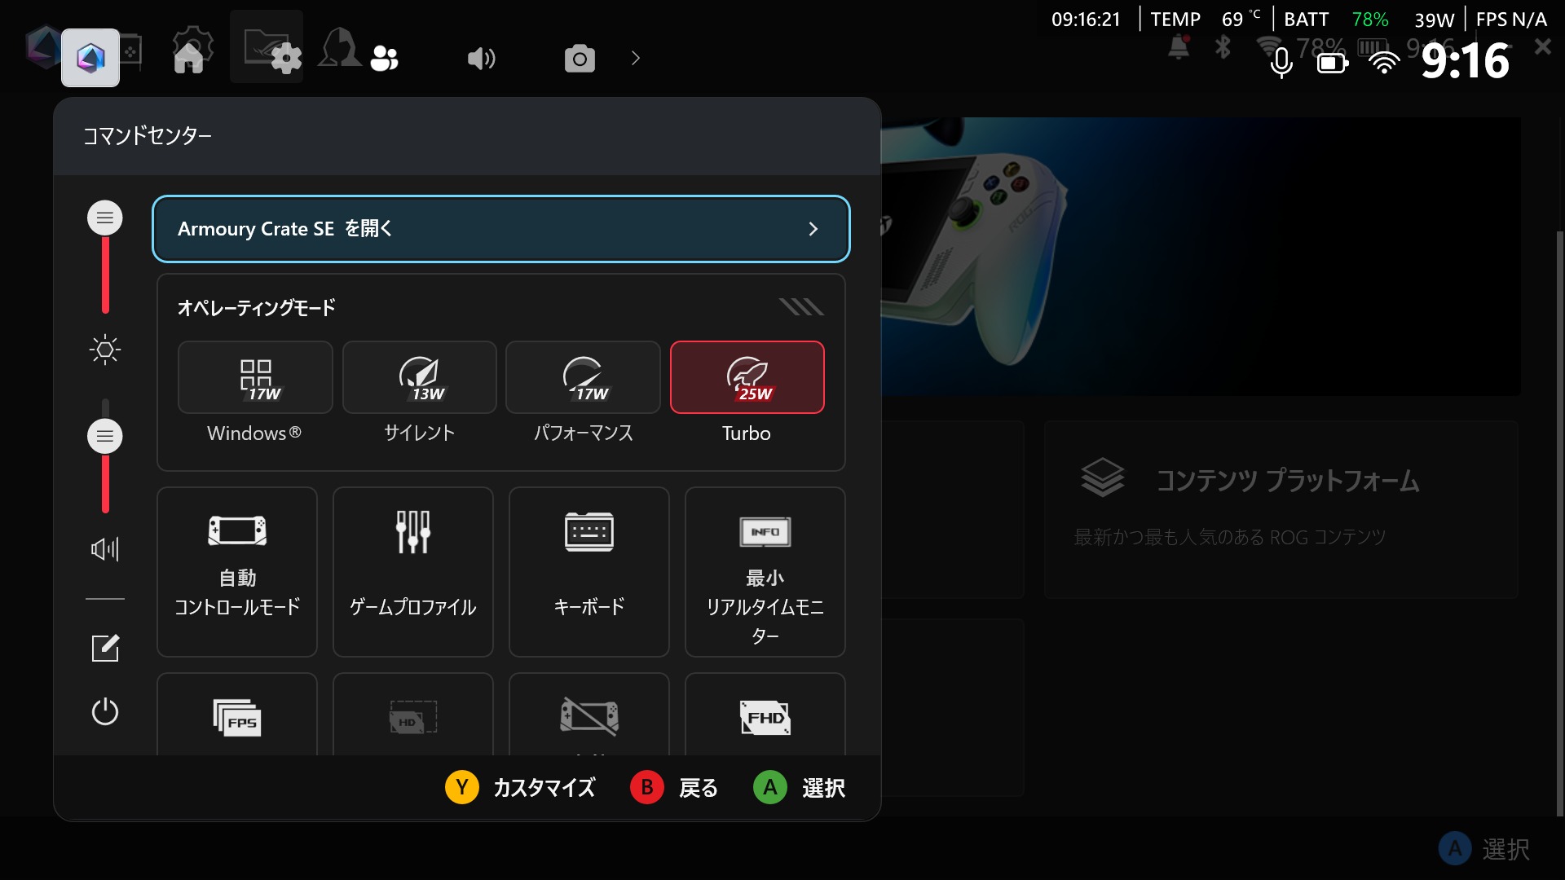This screenshot has height=880, width=1565.
Task: Open the キーボード tile
Action: coord(589,572)
